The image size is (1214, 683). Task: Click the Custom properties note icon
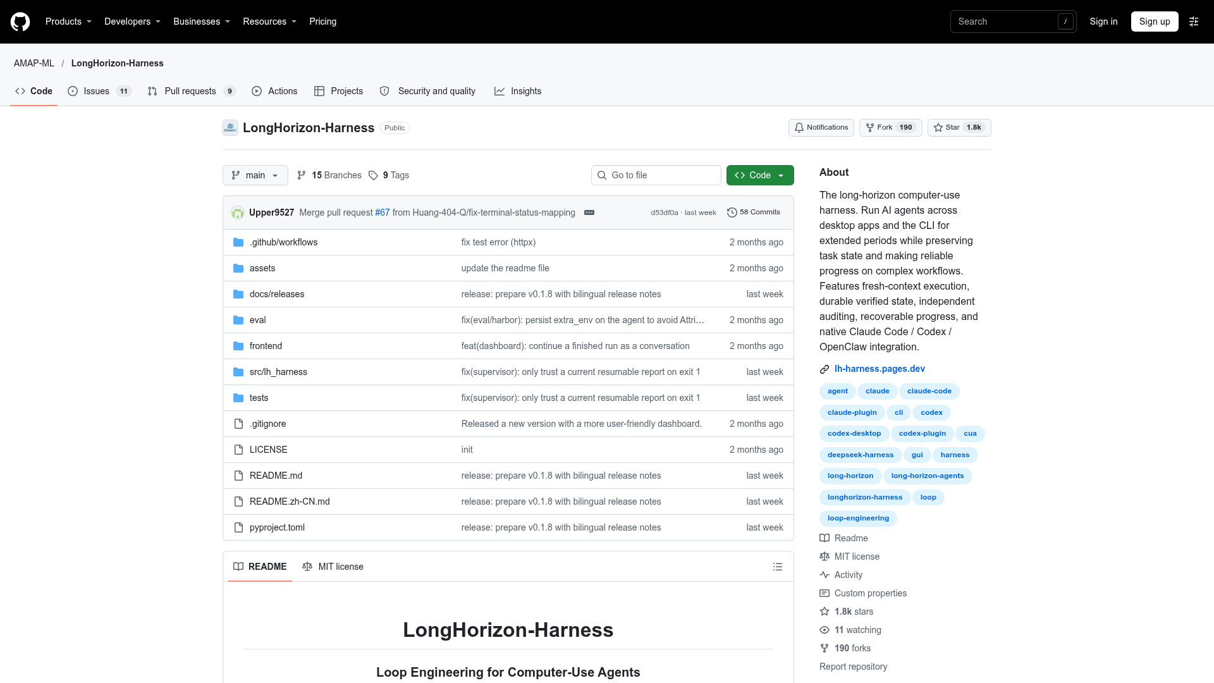(x=825, y=593)
